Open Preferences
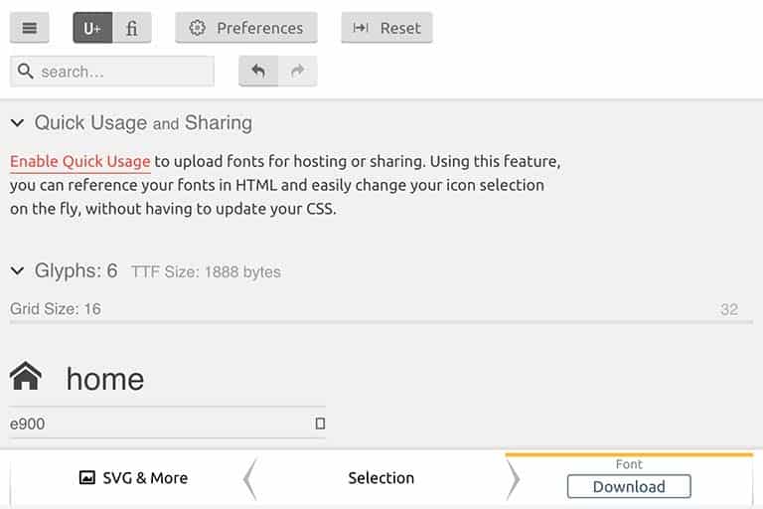The height and width of the screenshot is (509, 763). 246,28
